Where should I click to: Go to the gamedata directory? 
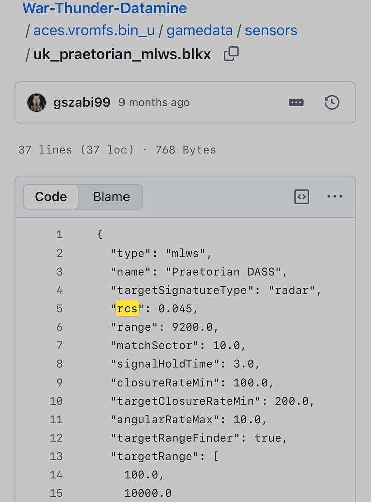coord(199,31)
